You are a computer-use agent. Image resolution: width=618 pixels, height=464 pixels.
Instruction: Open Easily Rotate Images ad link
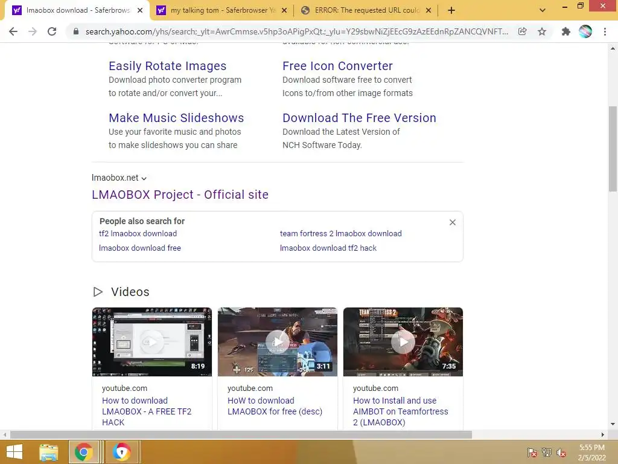[168, 66]
